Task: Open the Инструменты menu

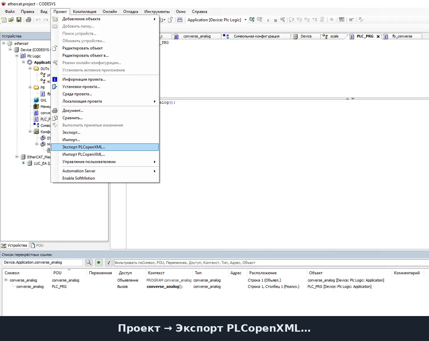Action: coord(157,11)
